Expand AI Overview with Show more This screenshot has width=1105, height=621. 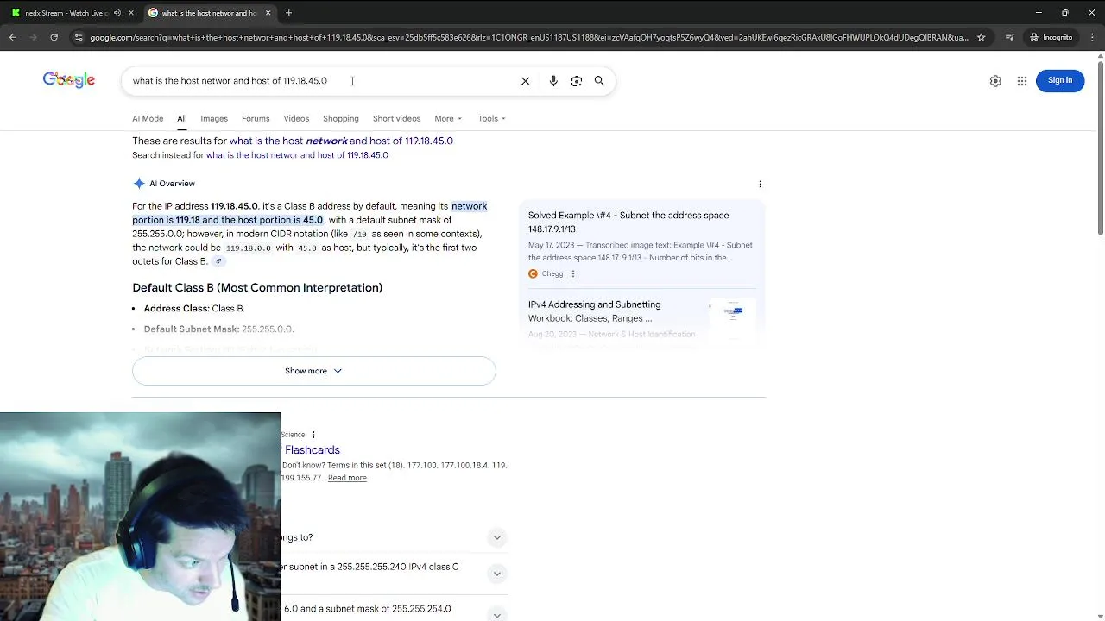point(314,371)
